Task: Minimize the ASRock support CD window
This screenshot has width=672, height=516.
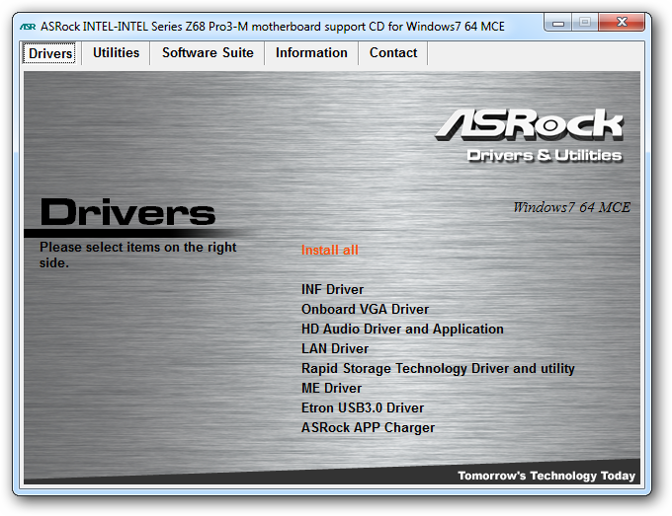Action: click(558, 23)
